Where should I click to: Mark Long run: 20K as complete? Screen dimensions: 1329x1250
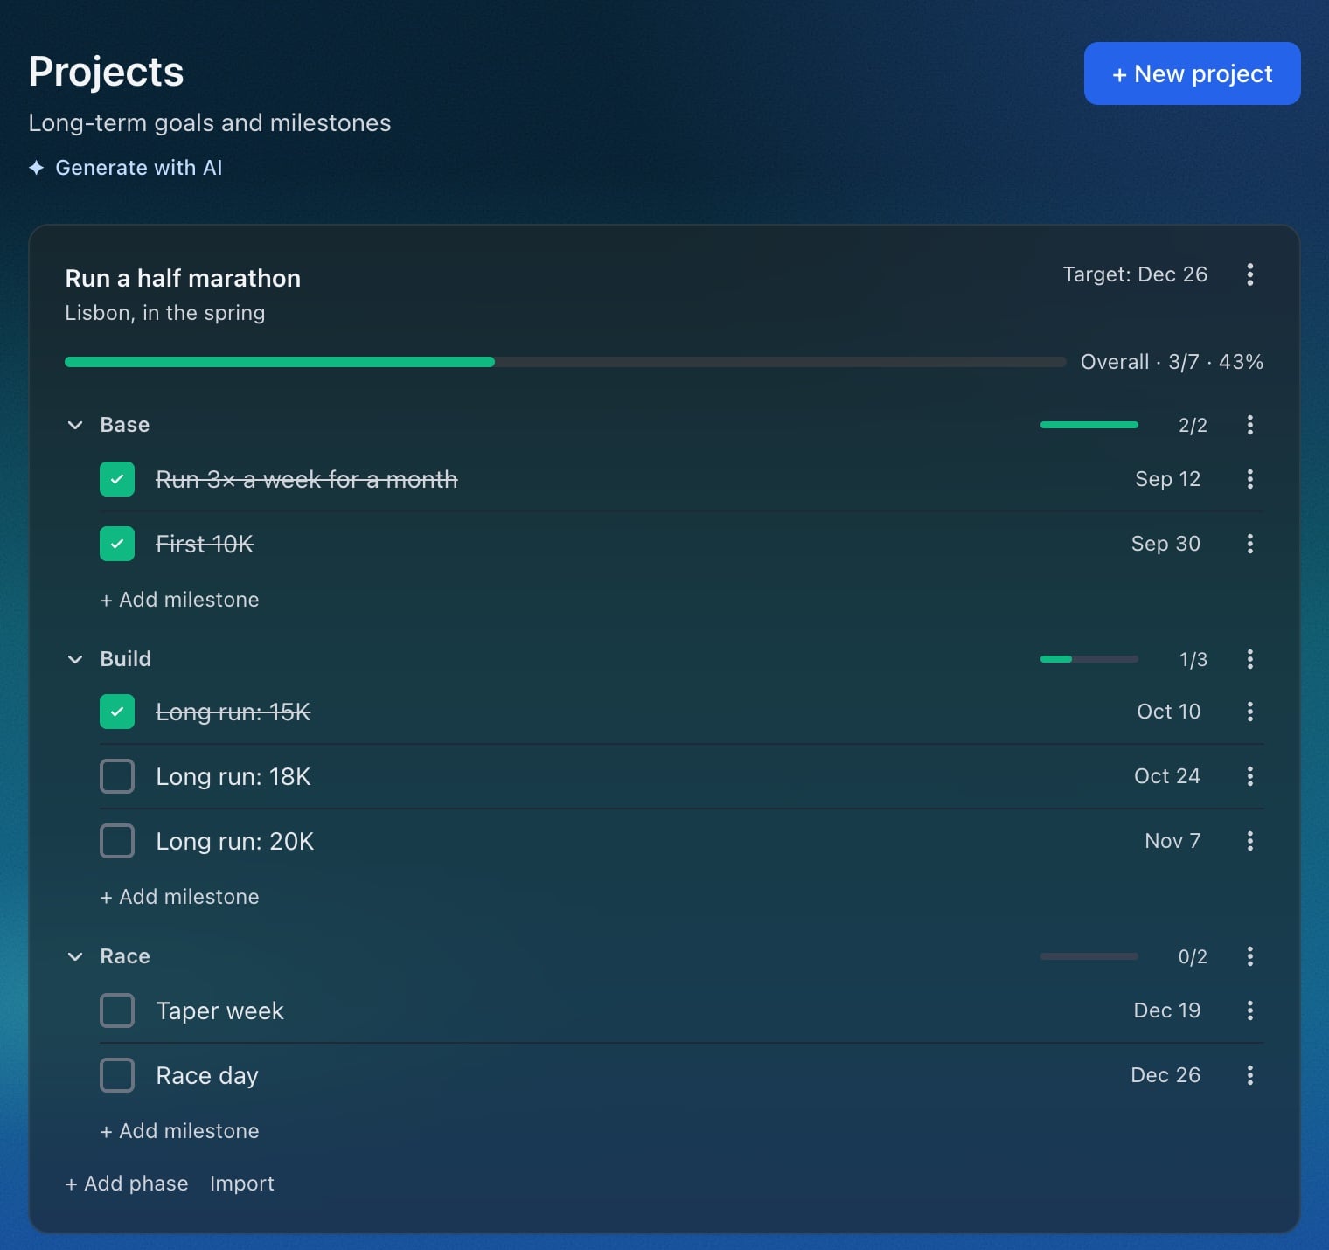(117, 841)
